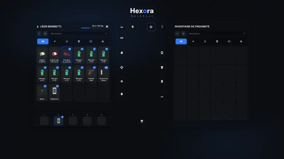Select all-items tab in proximity inventory
This screenshot has width=284, height=159.
(181, 41)
